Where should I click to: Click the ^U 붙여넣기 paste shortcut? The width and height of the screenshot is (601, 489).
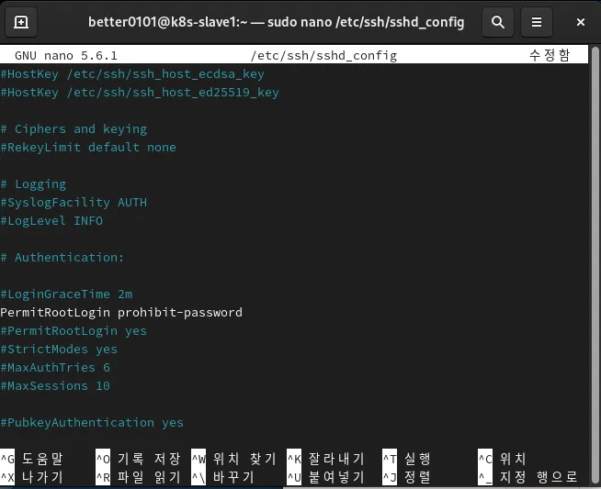point(326,477)
